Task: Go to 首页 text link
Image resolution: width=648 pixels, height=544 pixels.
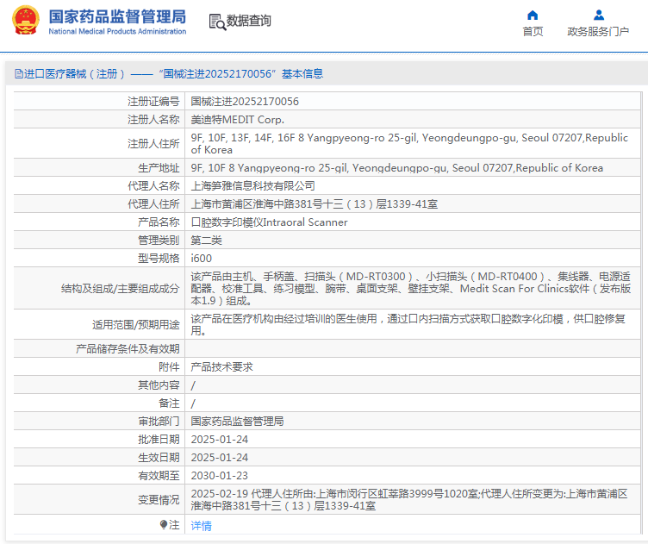Action: [x=533, y=31]
